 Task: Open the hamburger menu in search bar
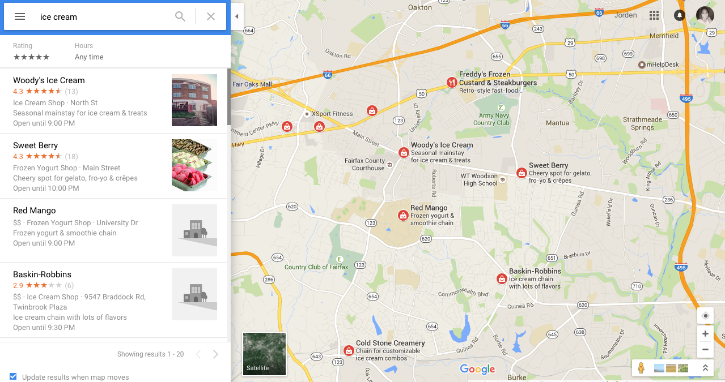click(x=20, y=16)
